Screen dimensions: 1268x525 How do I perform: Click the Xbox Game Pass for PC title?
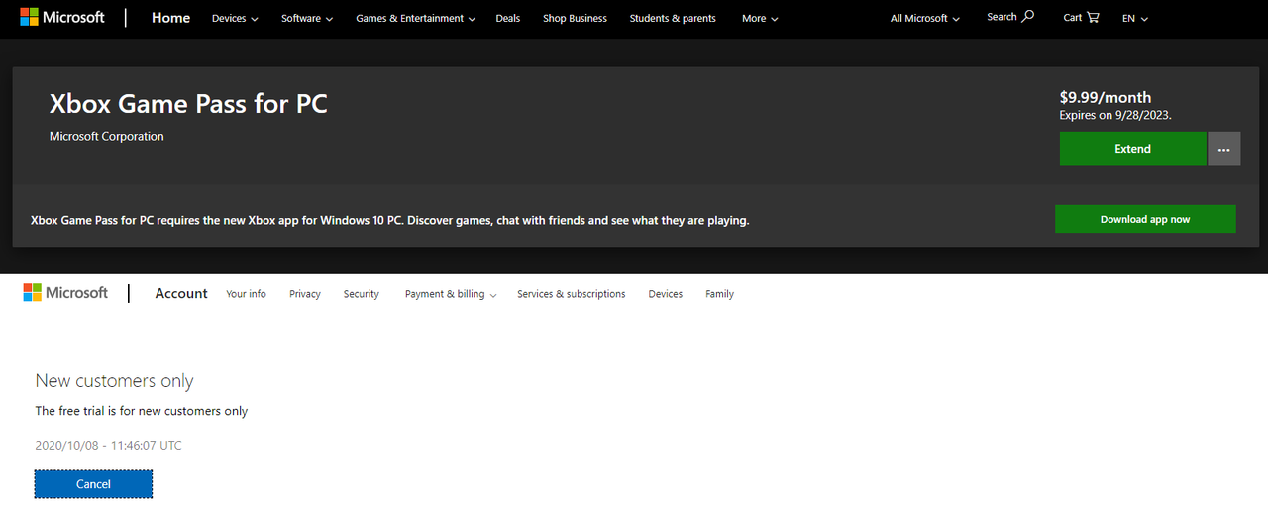click(188, 103)
